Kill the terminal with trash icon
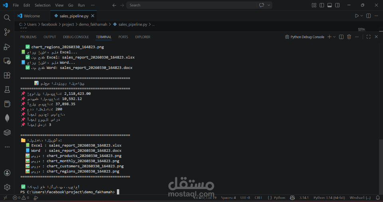Viewport: 383px width, 202px height. click(349, 37)
